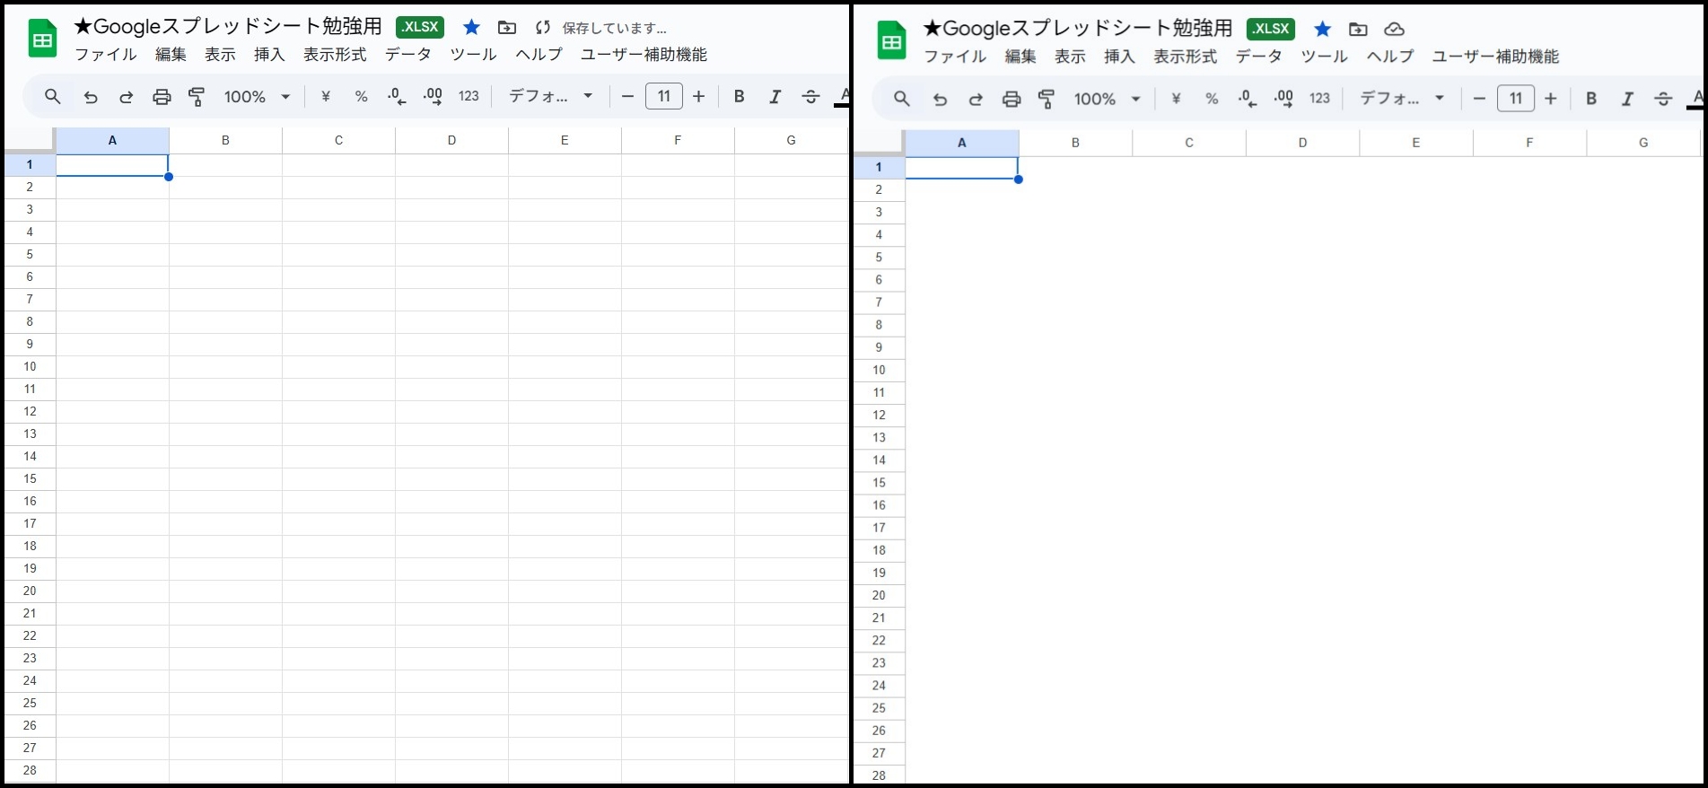This screenshot has height=788, width=1708.
Task: Select the paint format tool in right window
Action: click(x=1047, y=99)
